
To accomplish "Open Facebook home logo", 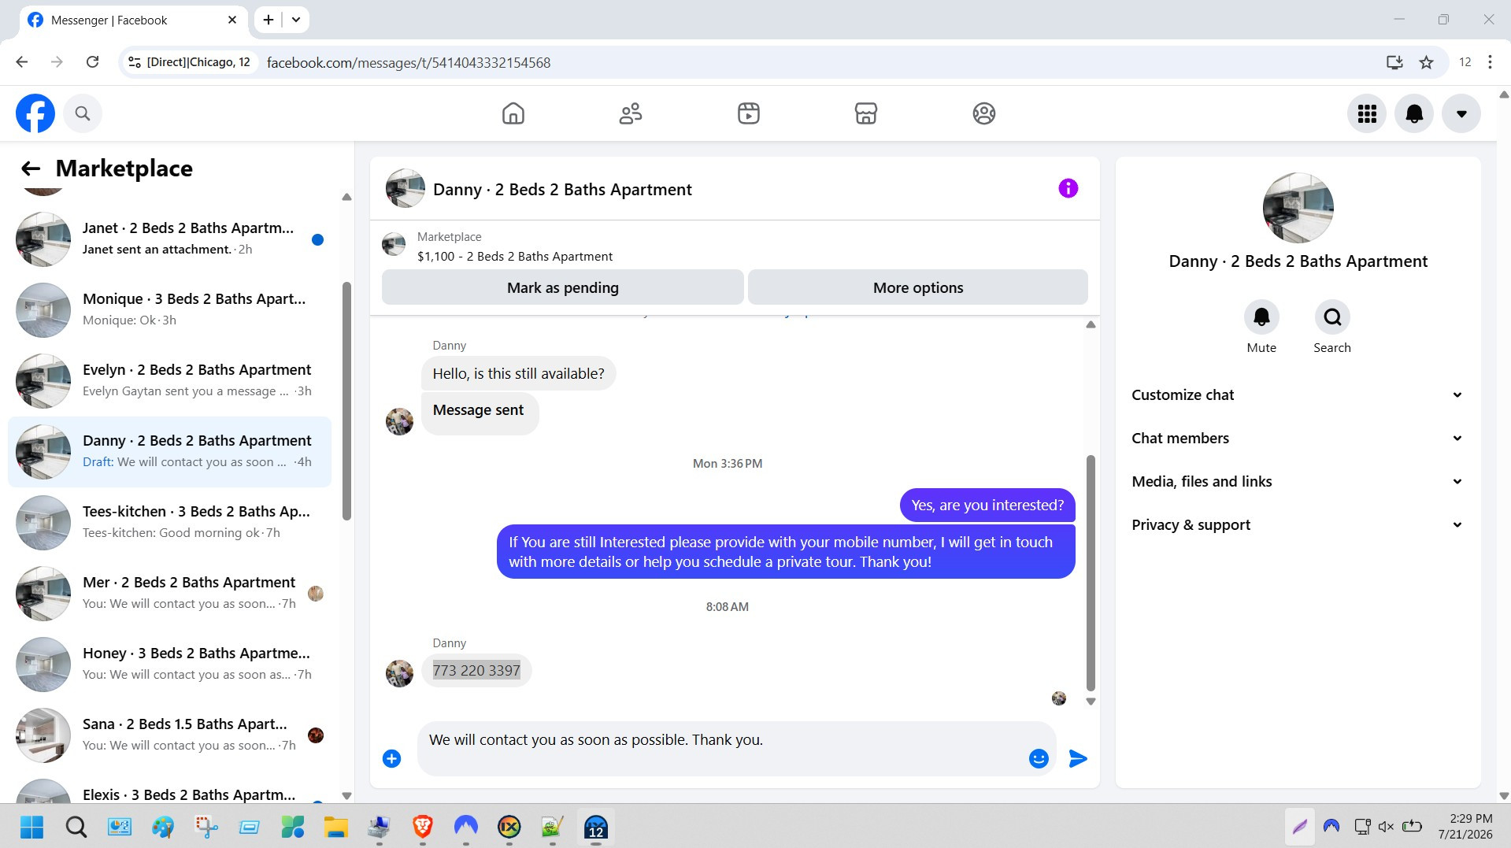I will click(x=35, y=113).
